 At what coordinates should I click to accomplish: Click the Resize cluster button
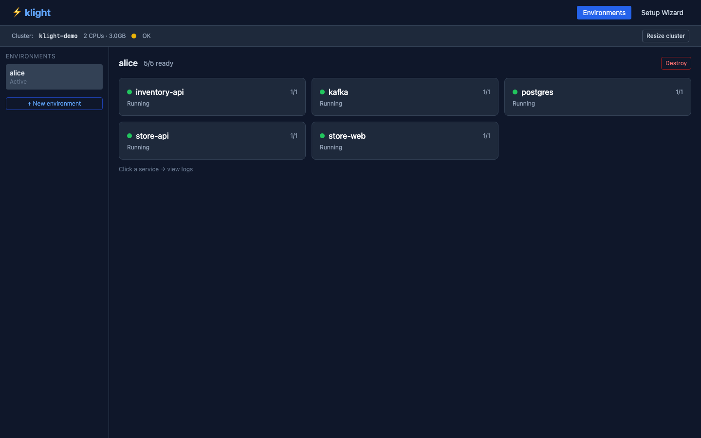(x=665, y=36)
